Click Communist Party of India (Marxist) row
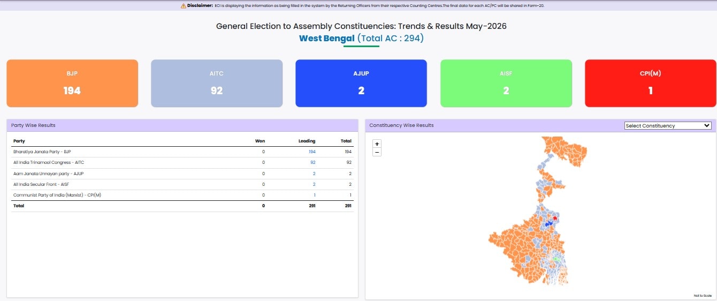The image size is (717, 301). coord(182,195)
